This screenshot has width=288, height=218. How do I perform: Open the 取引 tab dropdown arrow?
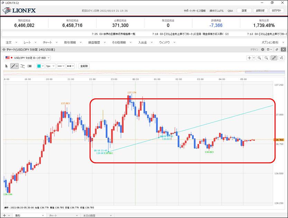point(43,216)
